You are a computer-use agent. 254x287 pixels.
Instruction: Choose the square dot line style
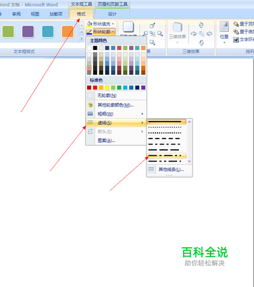point(167,133)
